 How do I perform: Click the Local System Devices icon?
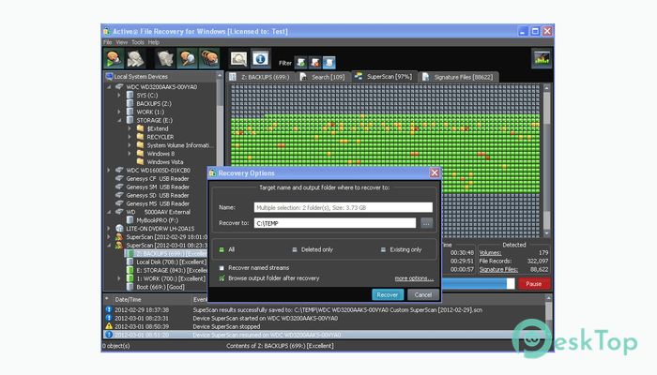pos(110,77)
